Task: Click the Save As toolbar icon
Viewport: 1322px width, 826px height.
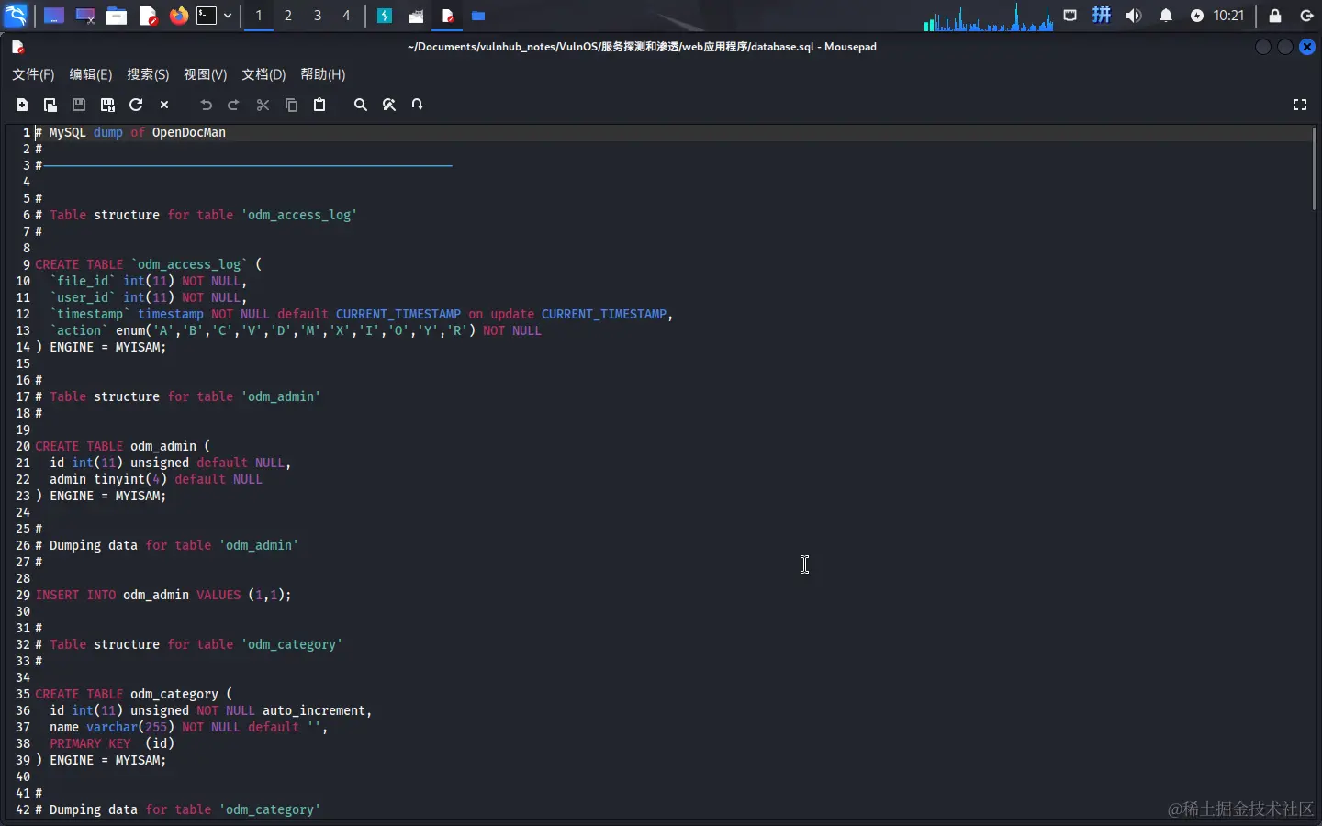Action: point(107,105)
